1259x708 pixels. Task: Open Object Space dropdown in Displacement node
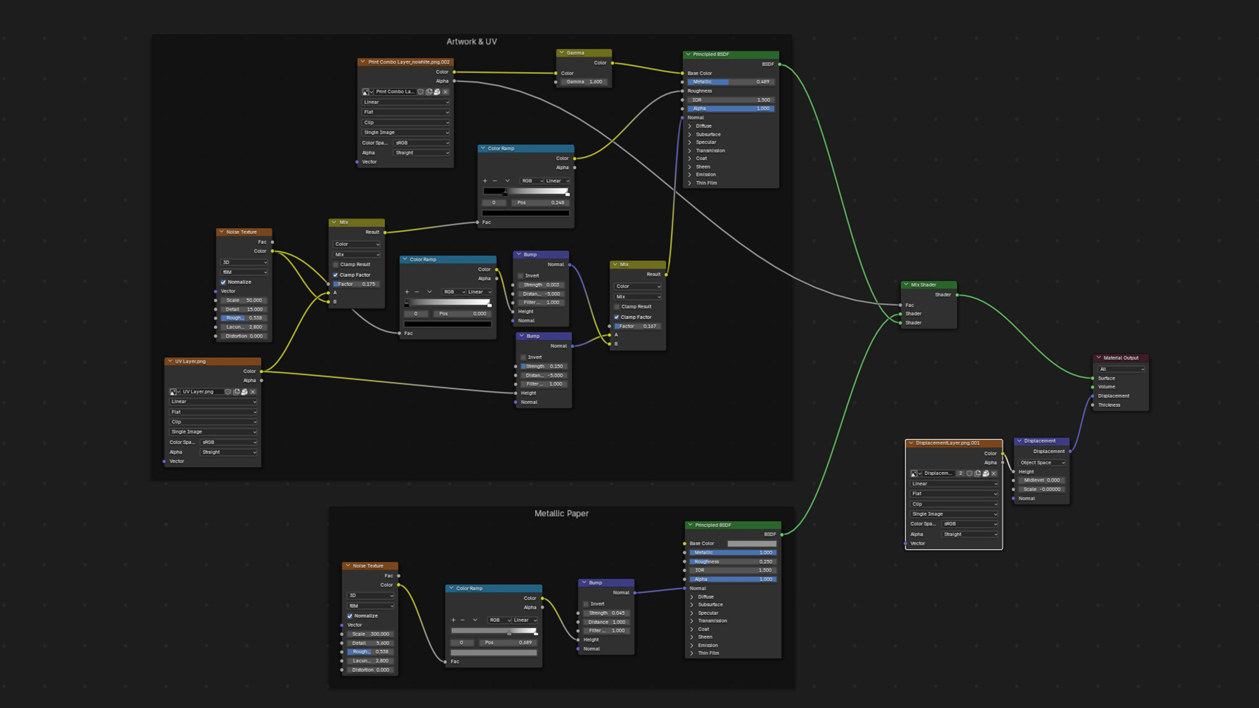[1042, 463]
